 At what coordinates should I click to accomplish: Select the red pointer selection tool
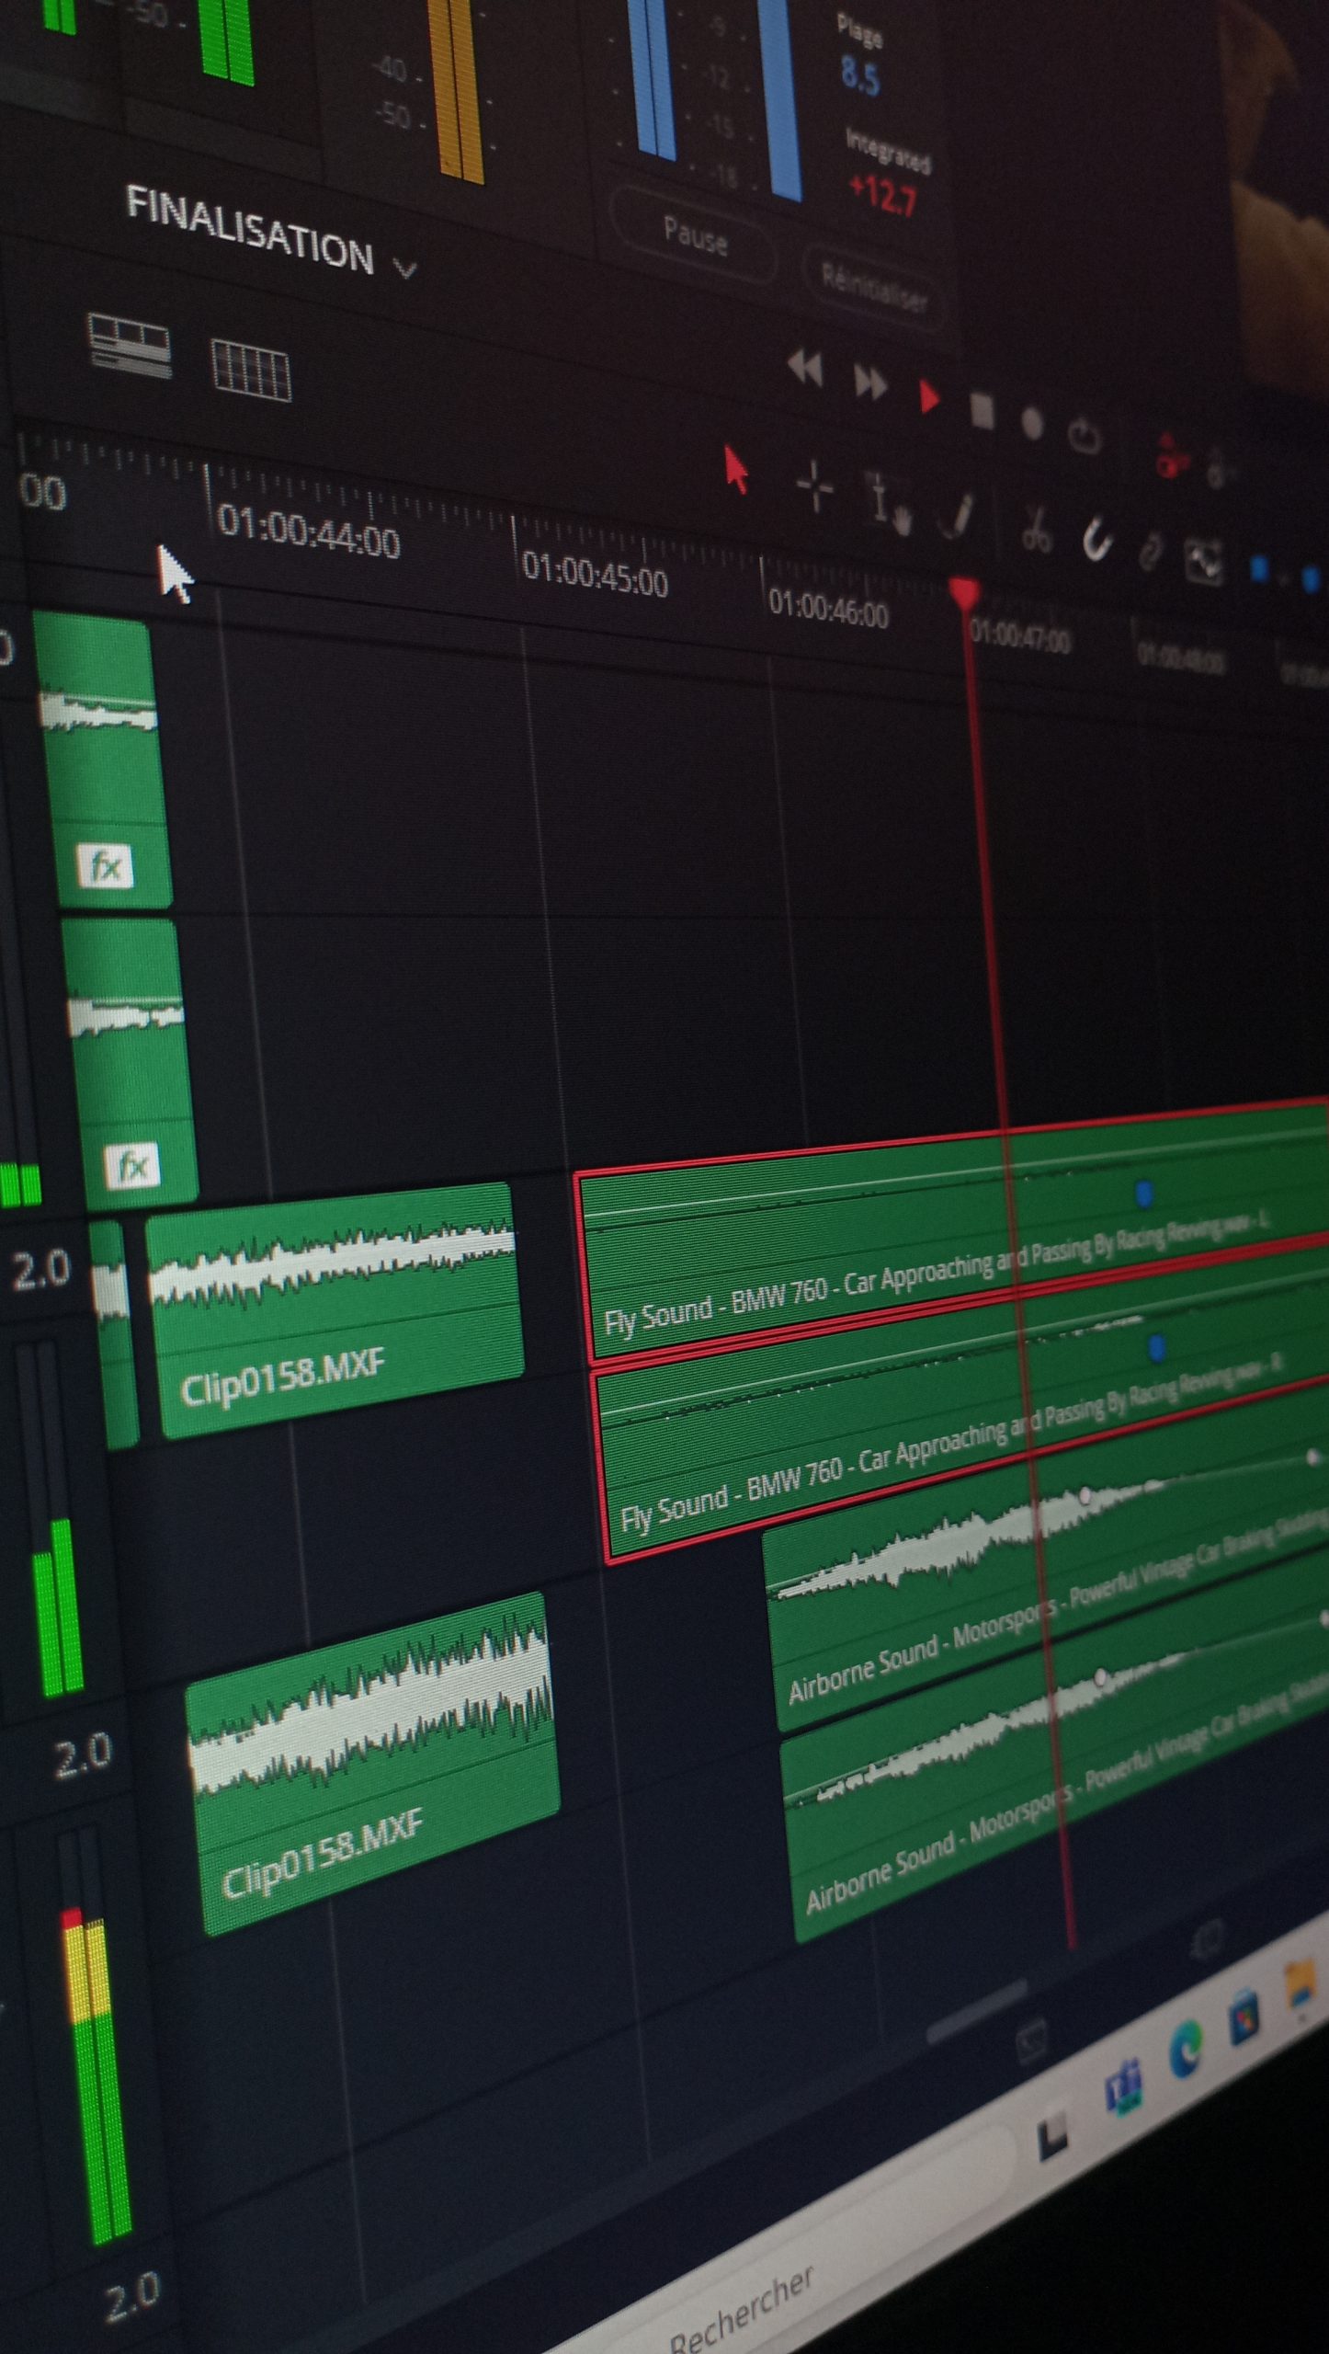[736, 470]
